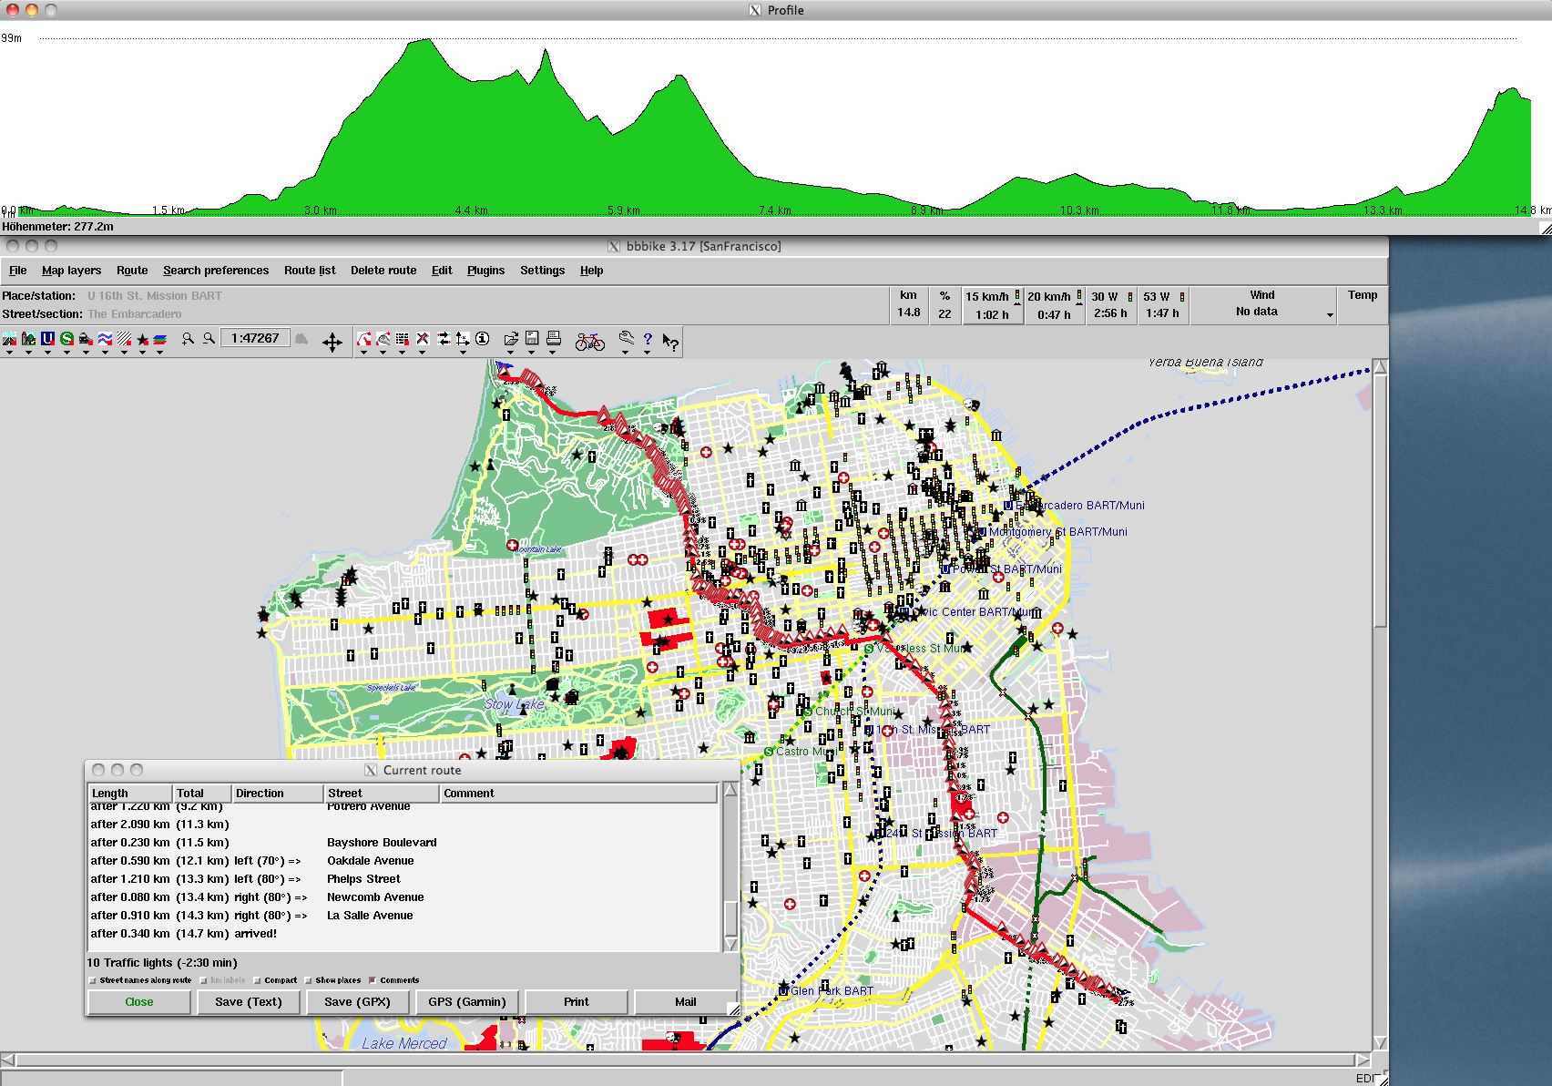Expand dropdown arrow under route search icon
The image size is (1552, 1086).
point(363,353)
